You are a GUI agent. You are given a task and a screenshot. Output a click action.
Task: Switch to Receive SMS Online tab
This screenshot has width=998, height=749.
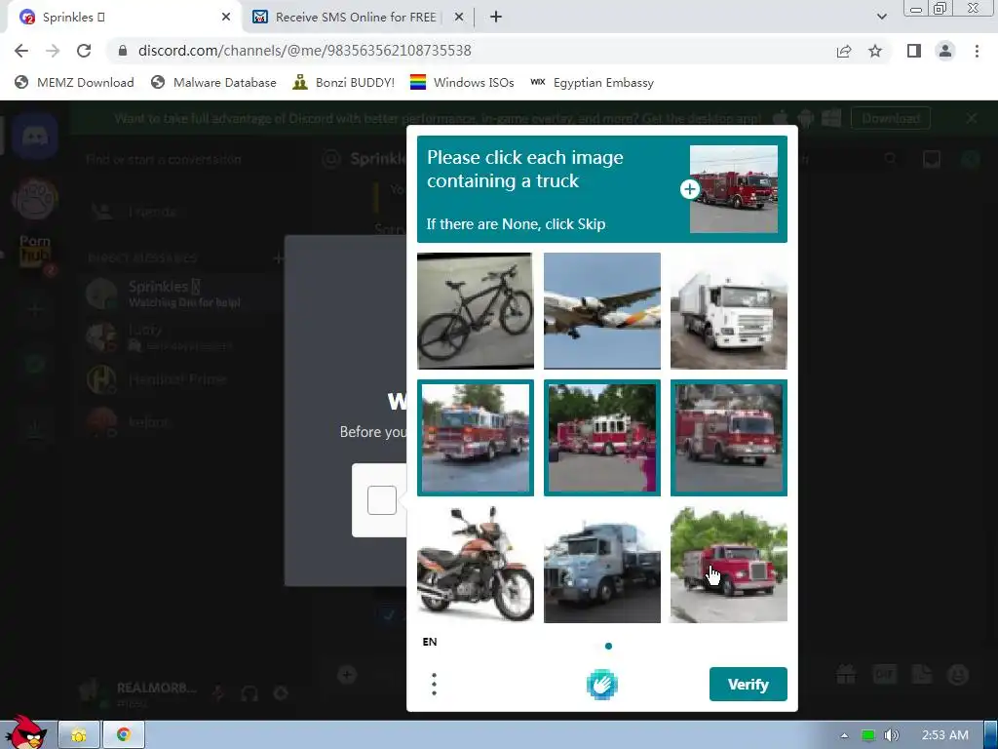click(357, 18)
